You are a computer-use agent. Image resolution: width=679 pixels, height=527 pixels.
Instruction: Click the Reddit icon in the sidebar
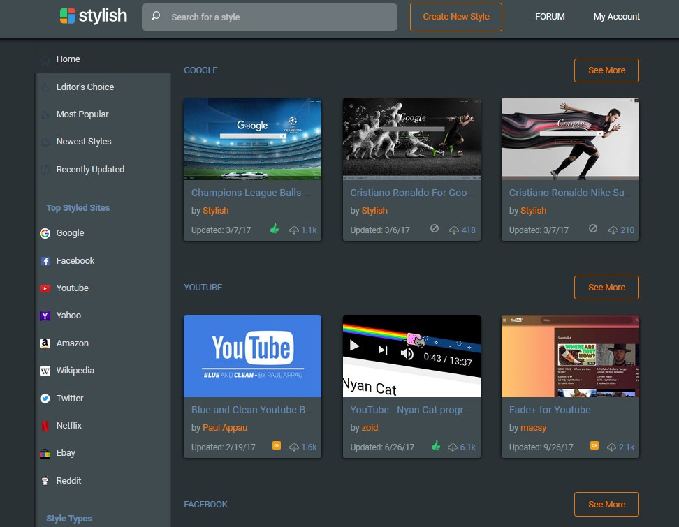pos(45,480)
